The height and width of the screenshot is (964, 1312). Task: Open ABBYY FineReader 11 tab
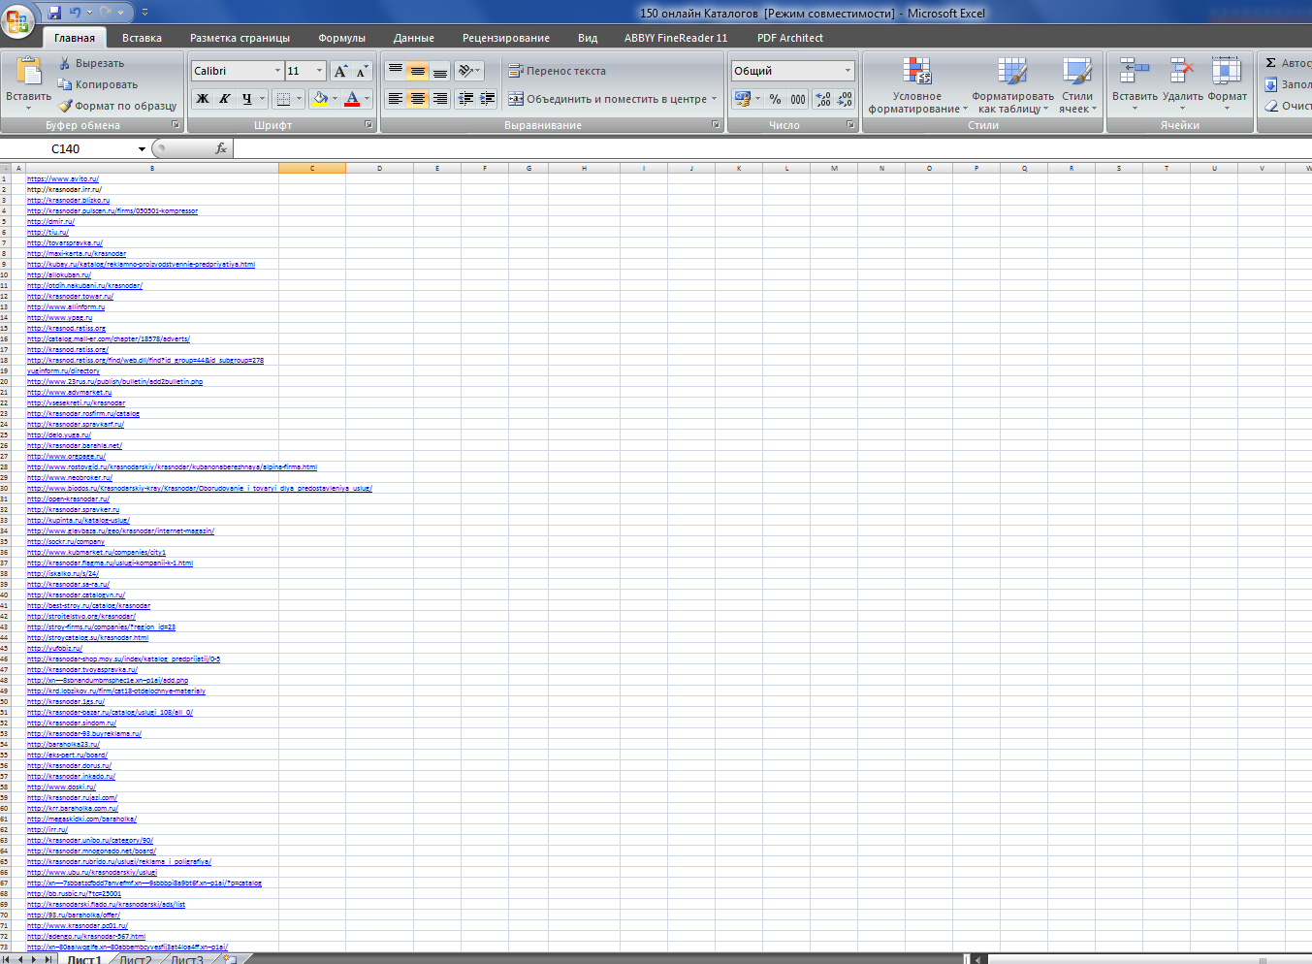point(676,38)
